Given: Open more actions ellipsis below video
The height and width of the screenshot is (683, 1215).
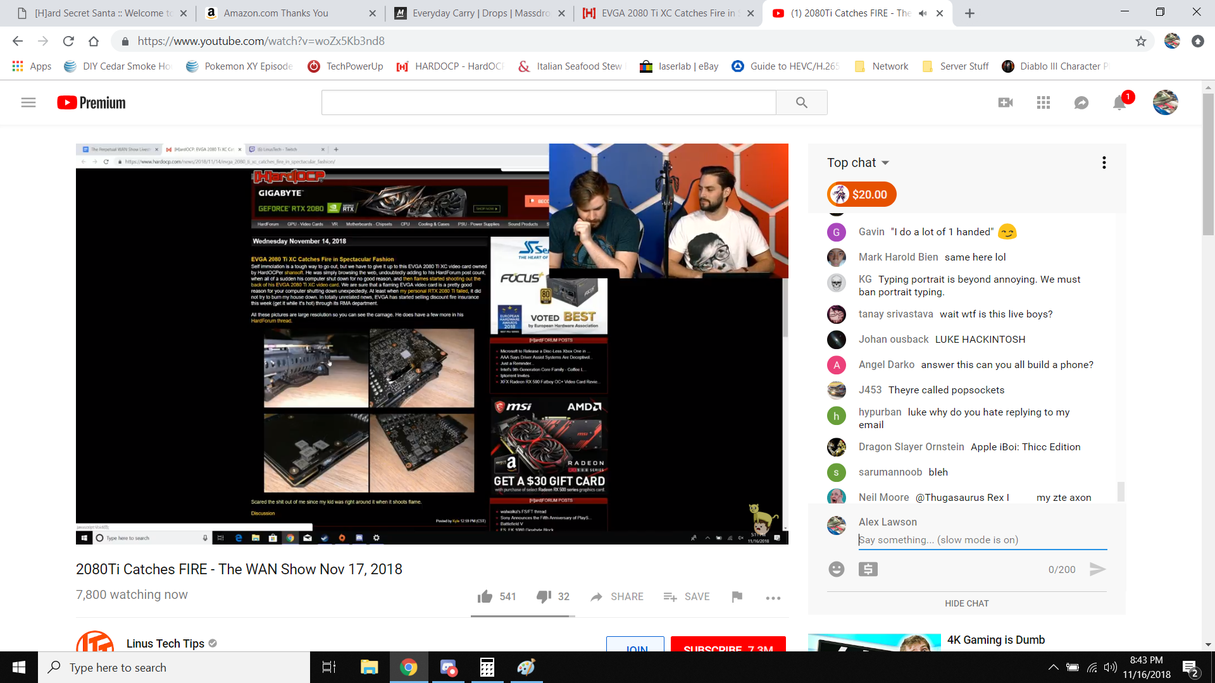Looking at the screenshot, I should [x=773, y=598].
